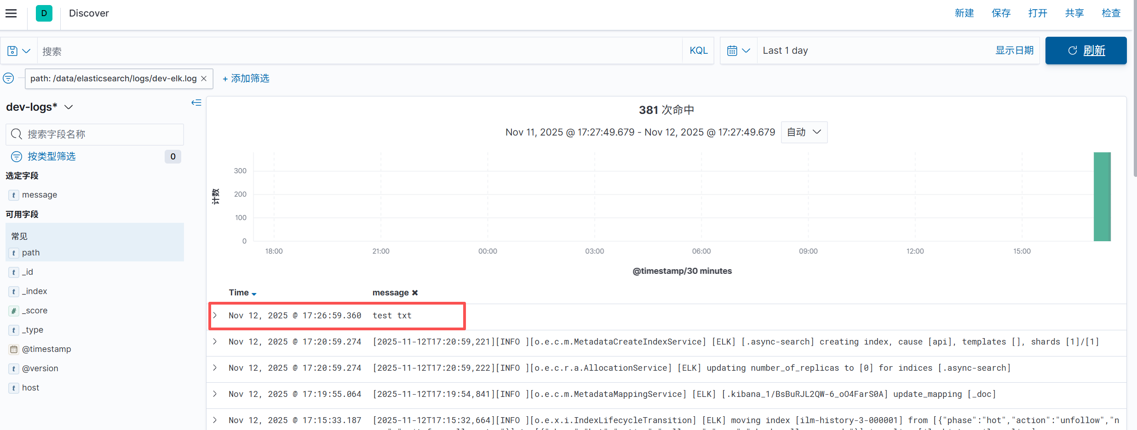This screenshot has height=430, width=1137.
Task: Open the calendar quick date menu
Action: point(738,51)
